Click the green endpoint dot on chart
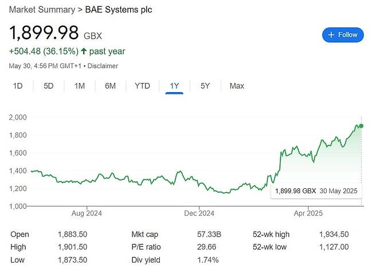The image size is (377, 270). [361, 126]
